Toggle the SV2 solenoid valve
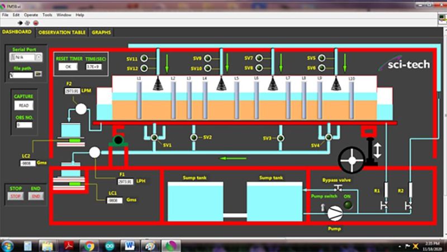 pyautogui.click(x=194, y=138)
